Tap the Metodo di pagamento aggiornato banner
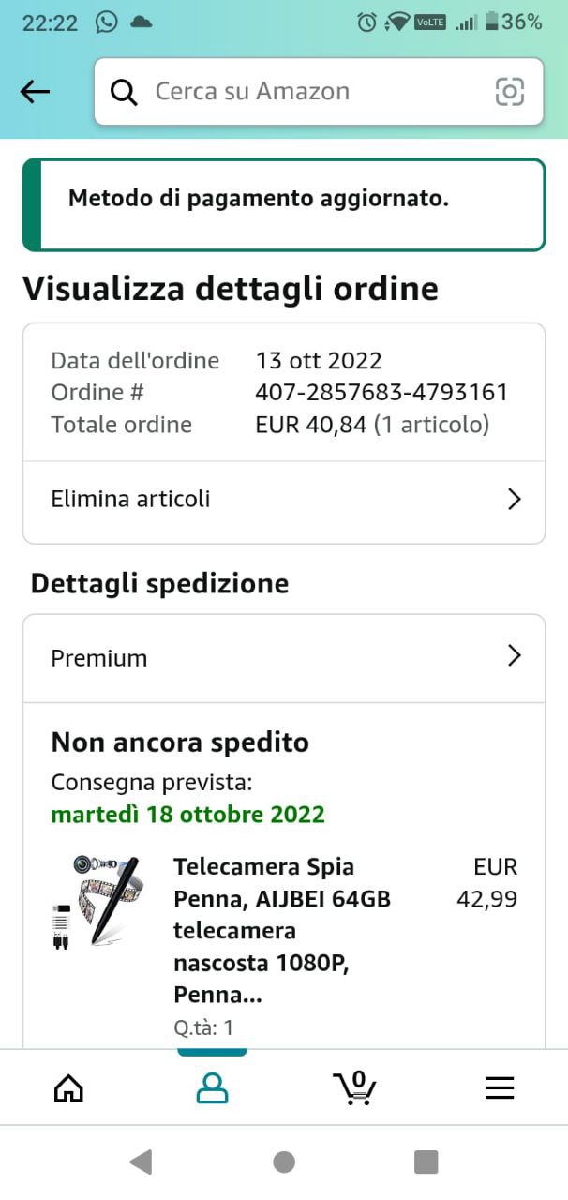Image resolution: width=568 pixels, height=1200 pixels. point(284,204)
